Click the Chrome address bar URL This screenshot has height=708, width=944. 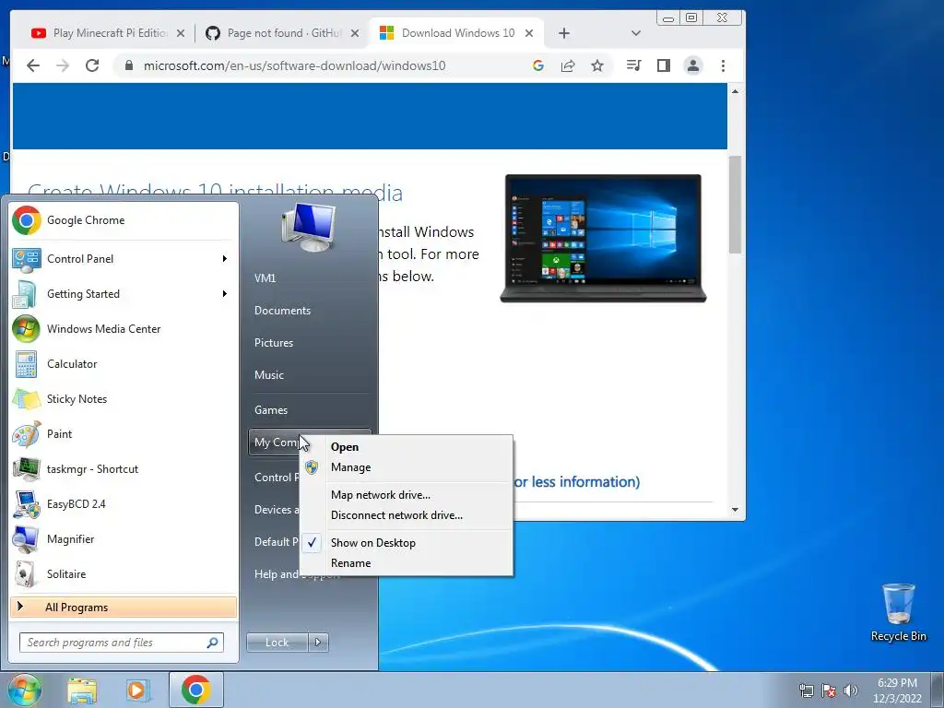[294, 65]
